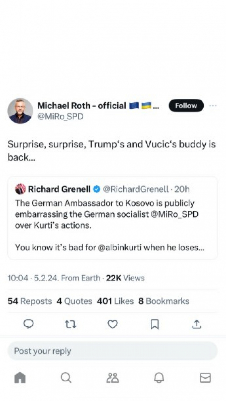Bookmark this post
This screenshot has width=226, height=401.
coord(154,324)
